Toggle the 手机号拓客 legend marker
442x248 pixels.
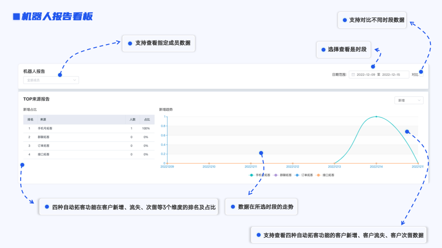(x=251, y=175)
